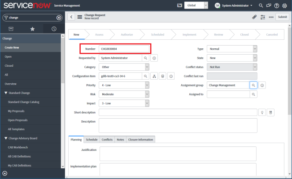The height and width of the screenshot is (179, 292).
Task: Look up Assignment group using magnifier
Action: pyautogui.click(x=253, y=85)
